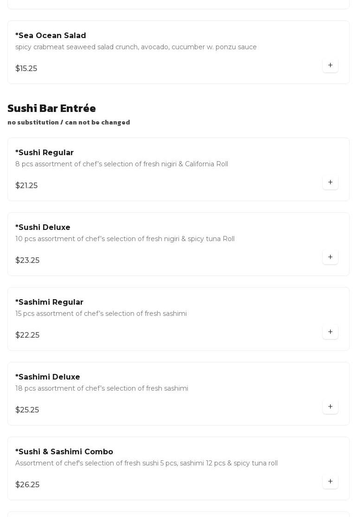Click the Sushi Bar Entrée section heading
357x517 pixels.
tap(51, 108)
